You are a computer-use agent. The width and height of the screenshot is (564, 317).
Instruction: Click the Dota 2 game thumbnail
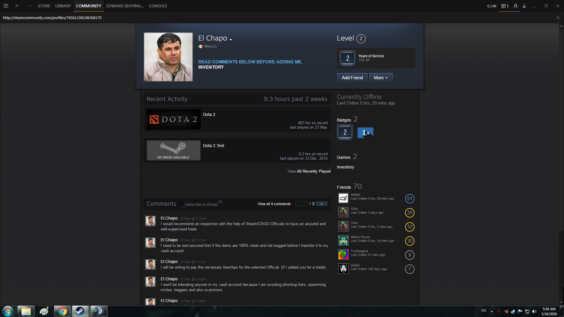click(x=173, y=119)
